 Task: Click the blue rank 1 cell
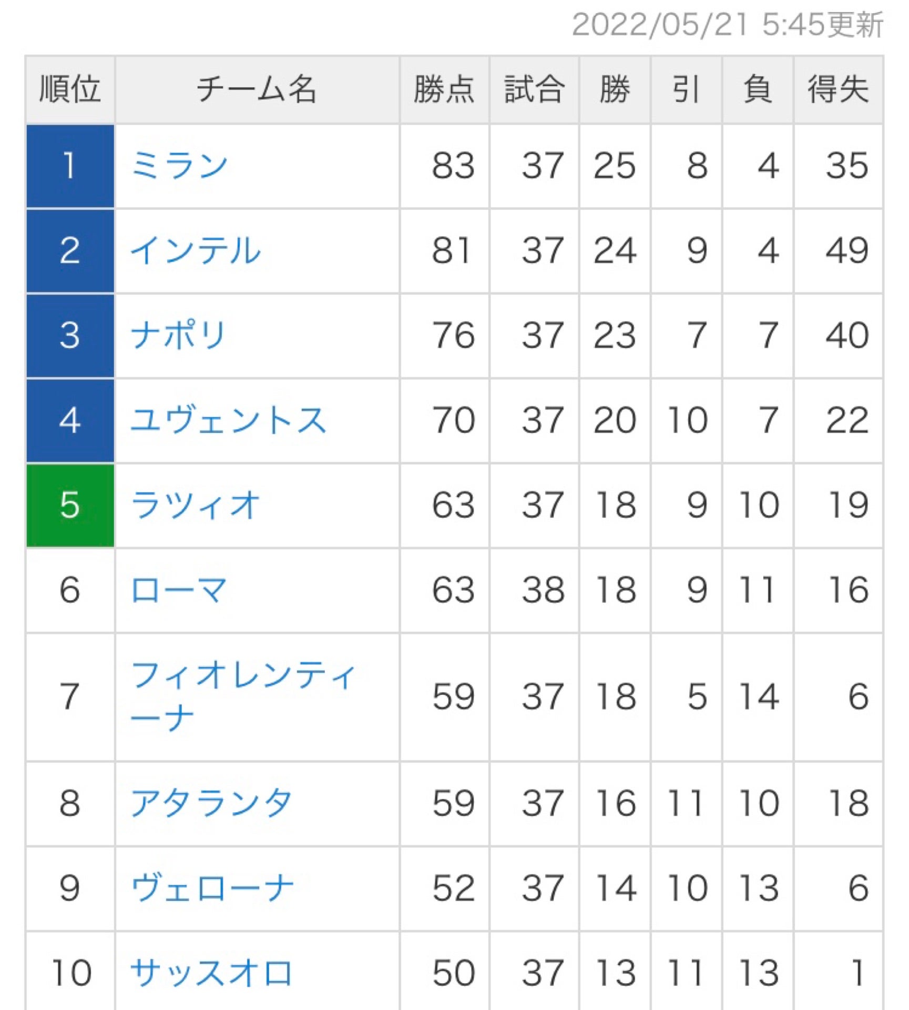[x=70, y=166]
